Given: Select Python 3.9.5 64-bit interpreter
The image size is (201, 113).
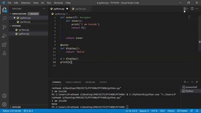Looking at the screenshot, I should click(x=12, y=111).
